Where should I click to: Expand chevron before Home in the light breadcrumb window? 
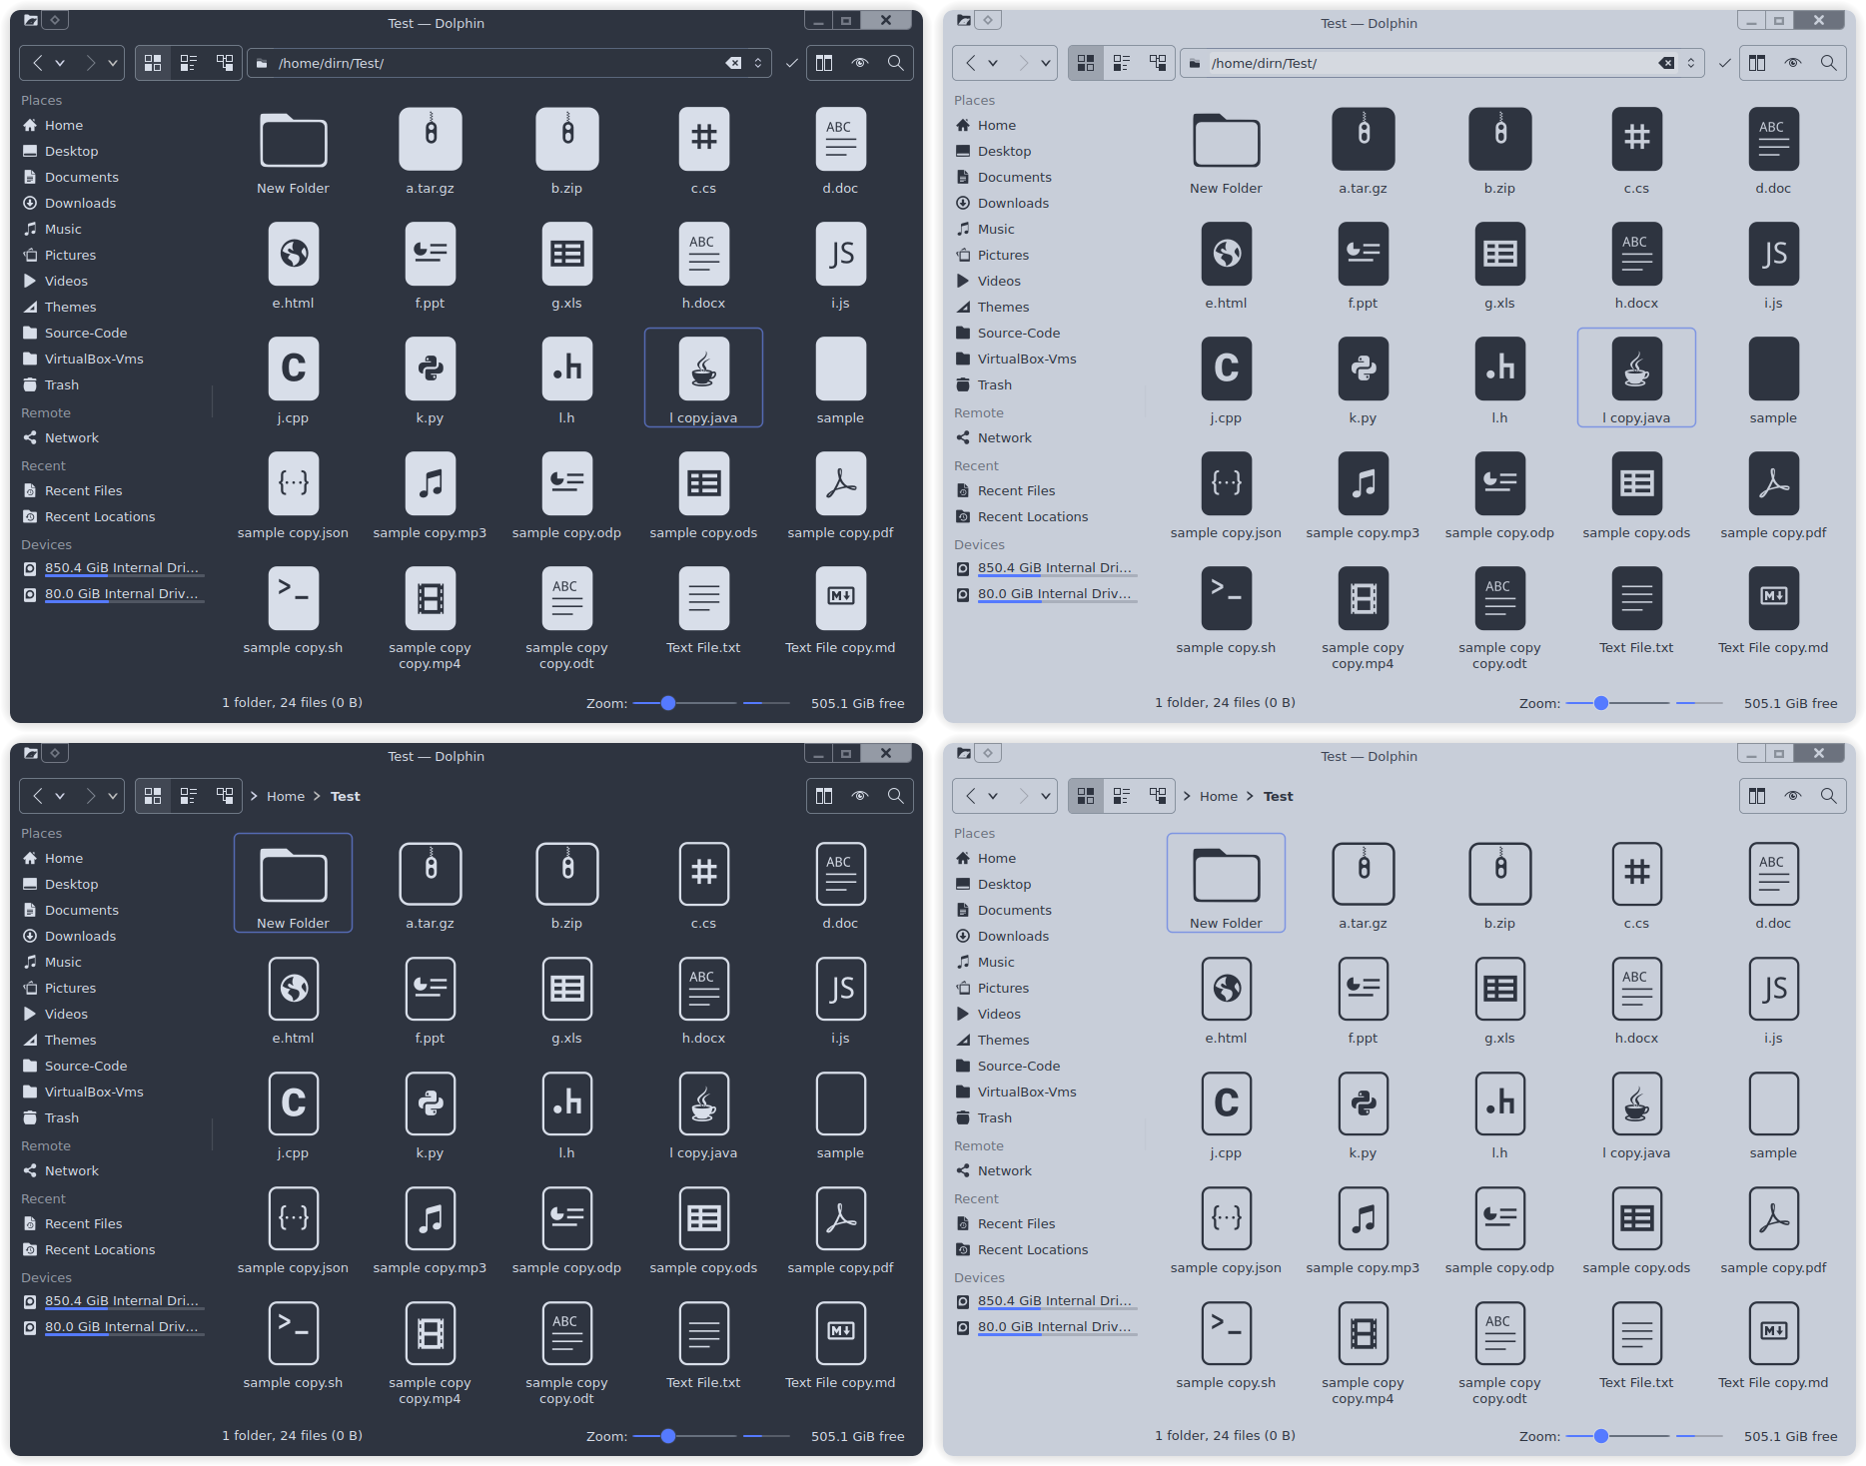pyautogui.click(x=1187, y=796)
